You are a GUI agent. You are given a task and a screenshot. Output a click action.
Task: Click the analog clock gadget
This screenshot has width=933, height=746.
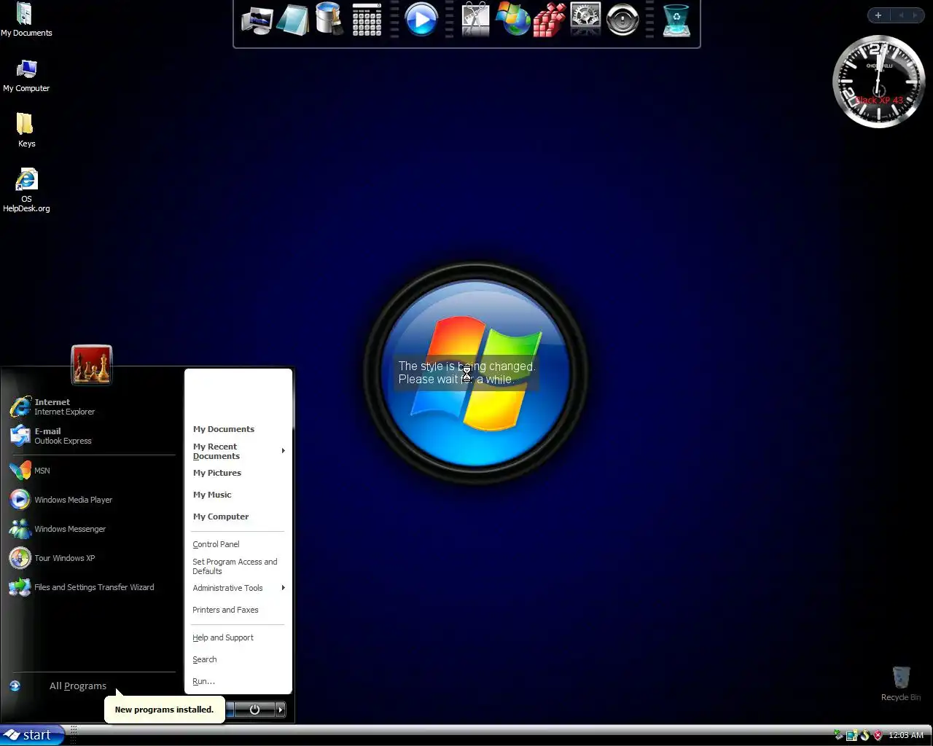878,82
